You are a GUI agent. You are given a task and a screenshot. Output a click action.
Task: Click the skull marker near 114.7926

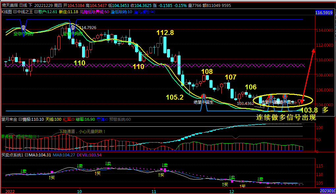[x=72, y=28]
